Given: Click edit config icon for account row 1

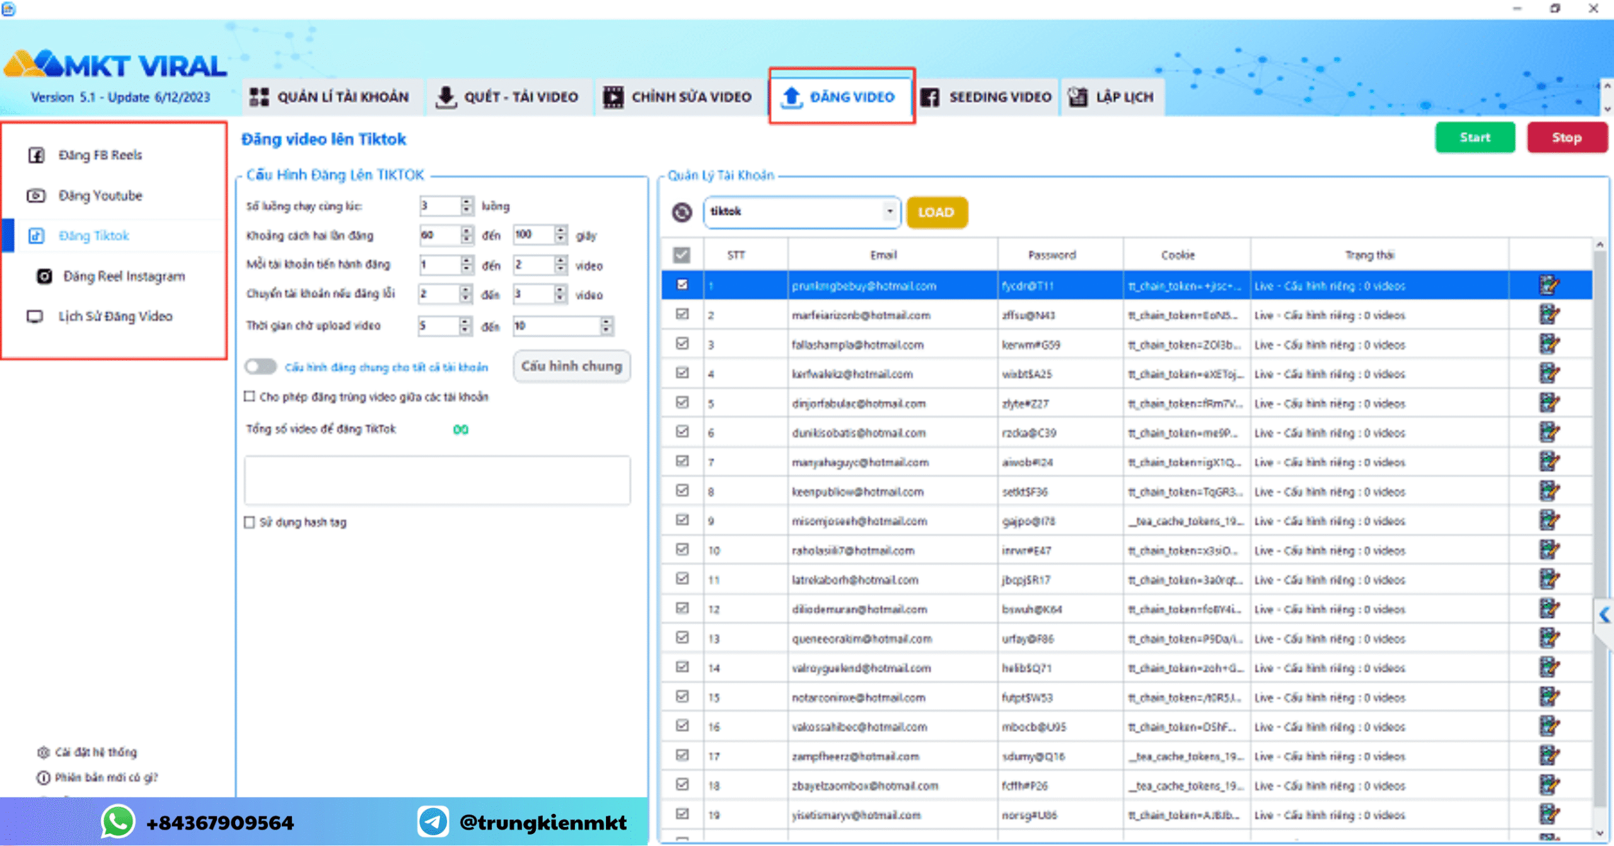Looking at the screenshot, I should pos(1548,286).
